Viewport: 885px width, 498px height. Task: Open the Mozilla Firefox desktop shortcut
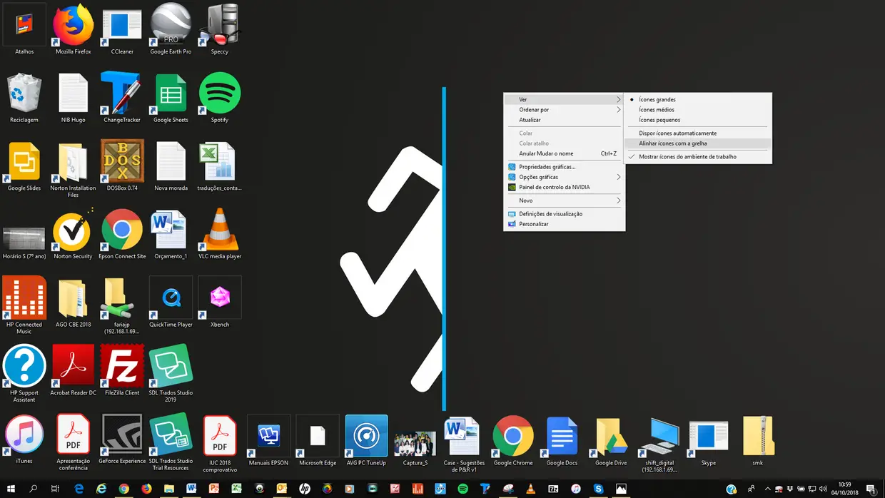(x=74, y=29)
